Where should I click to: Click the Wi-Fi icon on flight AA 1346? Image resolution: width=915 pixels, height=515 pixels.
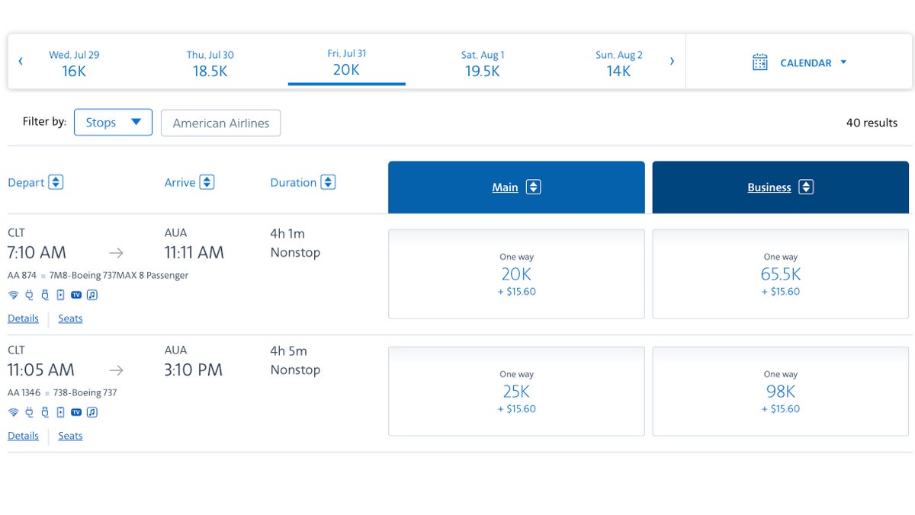point(13,412)
